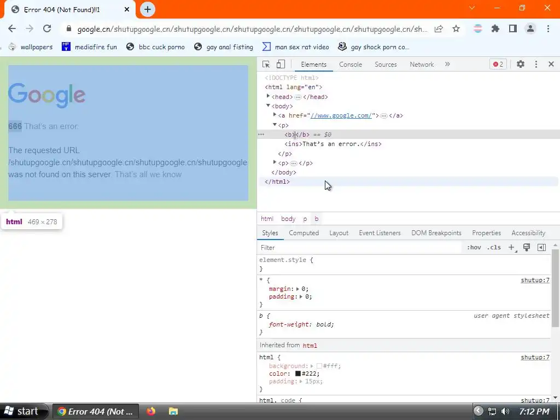560x420 pixels.
Task: Open a new tab with plus button
Action: (148, 9)
